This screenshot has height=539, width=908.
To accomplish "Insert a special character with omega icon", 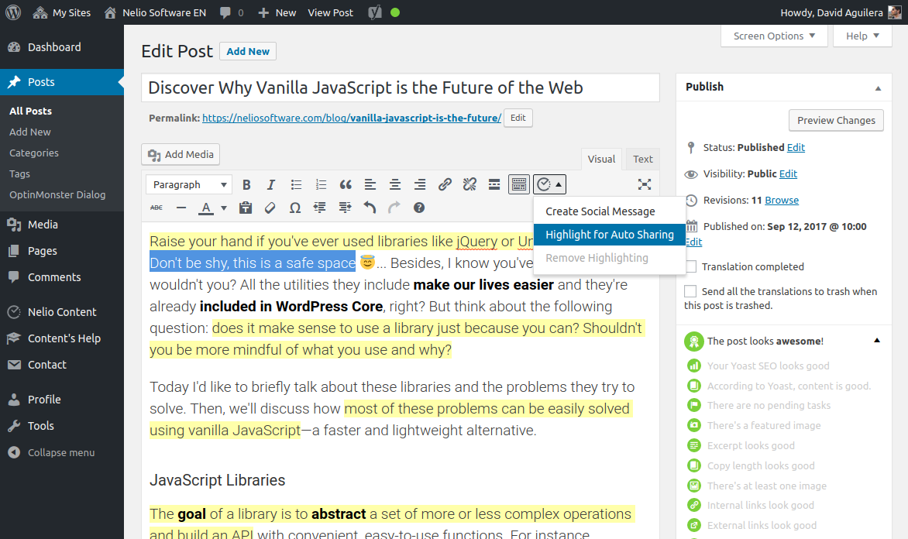I will [x=294, y=208].
